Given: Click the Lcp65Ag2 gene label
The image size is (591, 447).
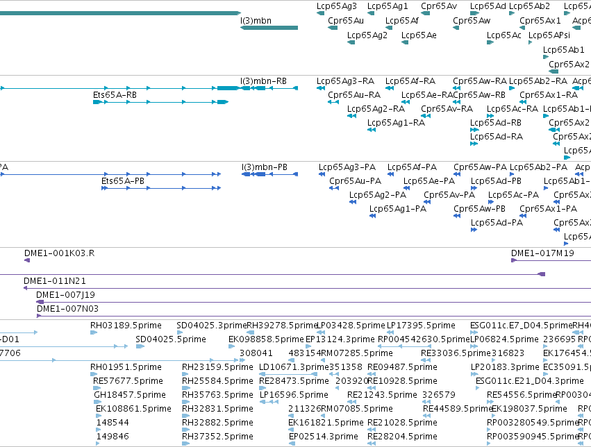Looking at the screenshot, I should click(x=367, y=35).
